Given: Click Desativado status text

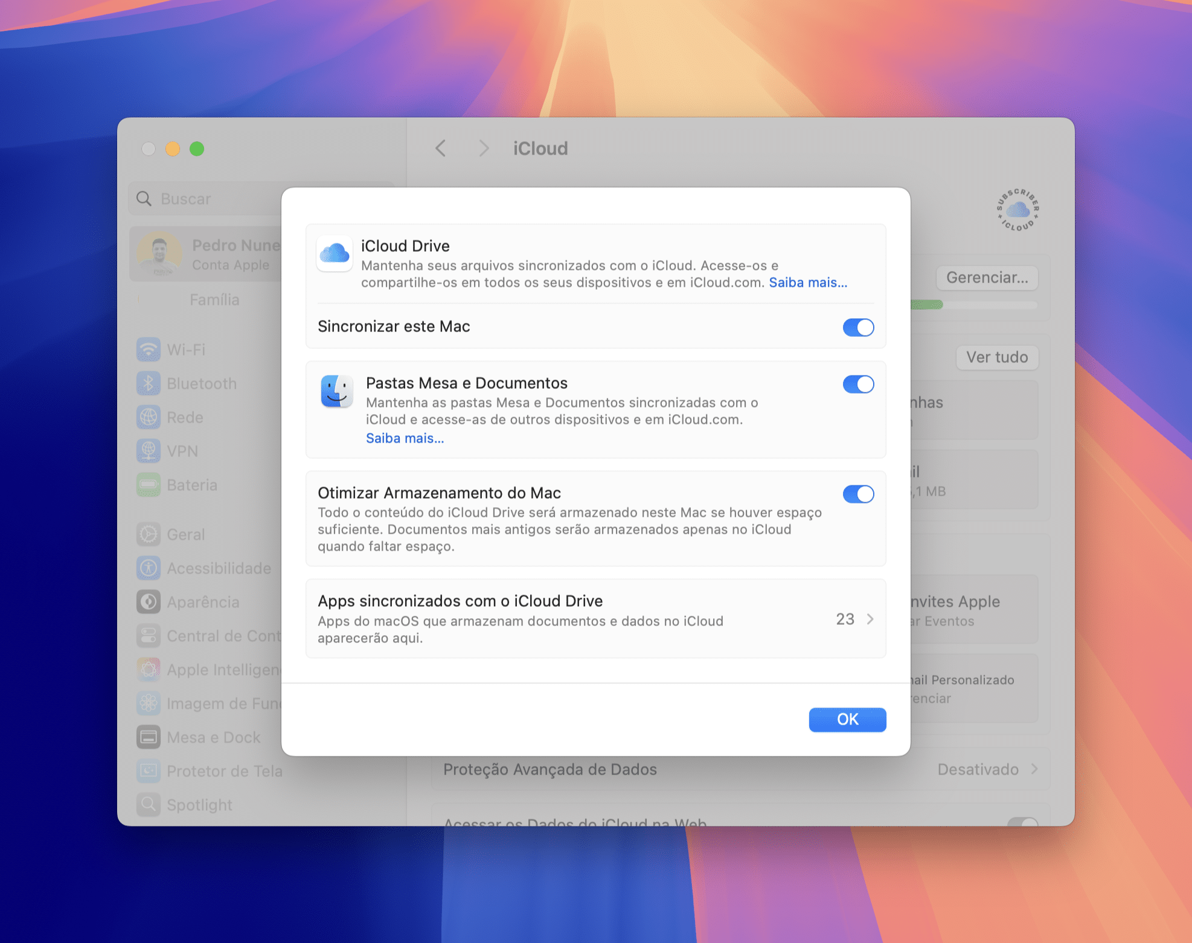Looking at the screenshot, I should [978, 769].
